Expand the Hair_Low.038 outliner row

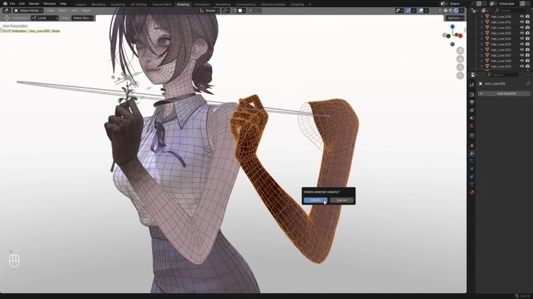[x=481, y=61]
